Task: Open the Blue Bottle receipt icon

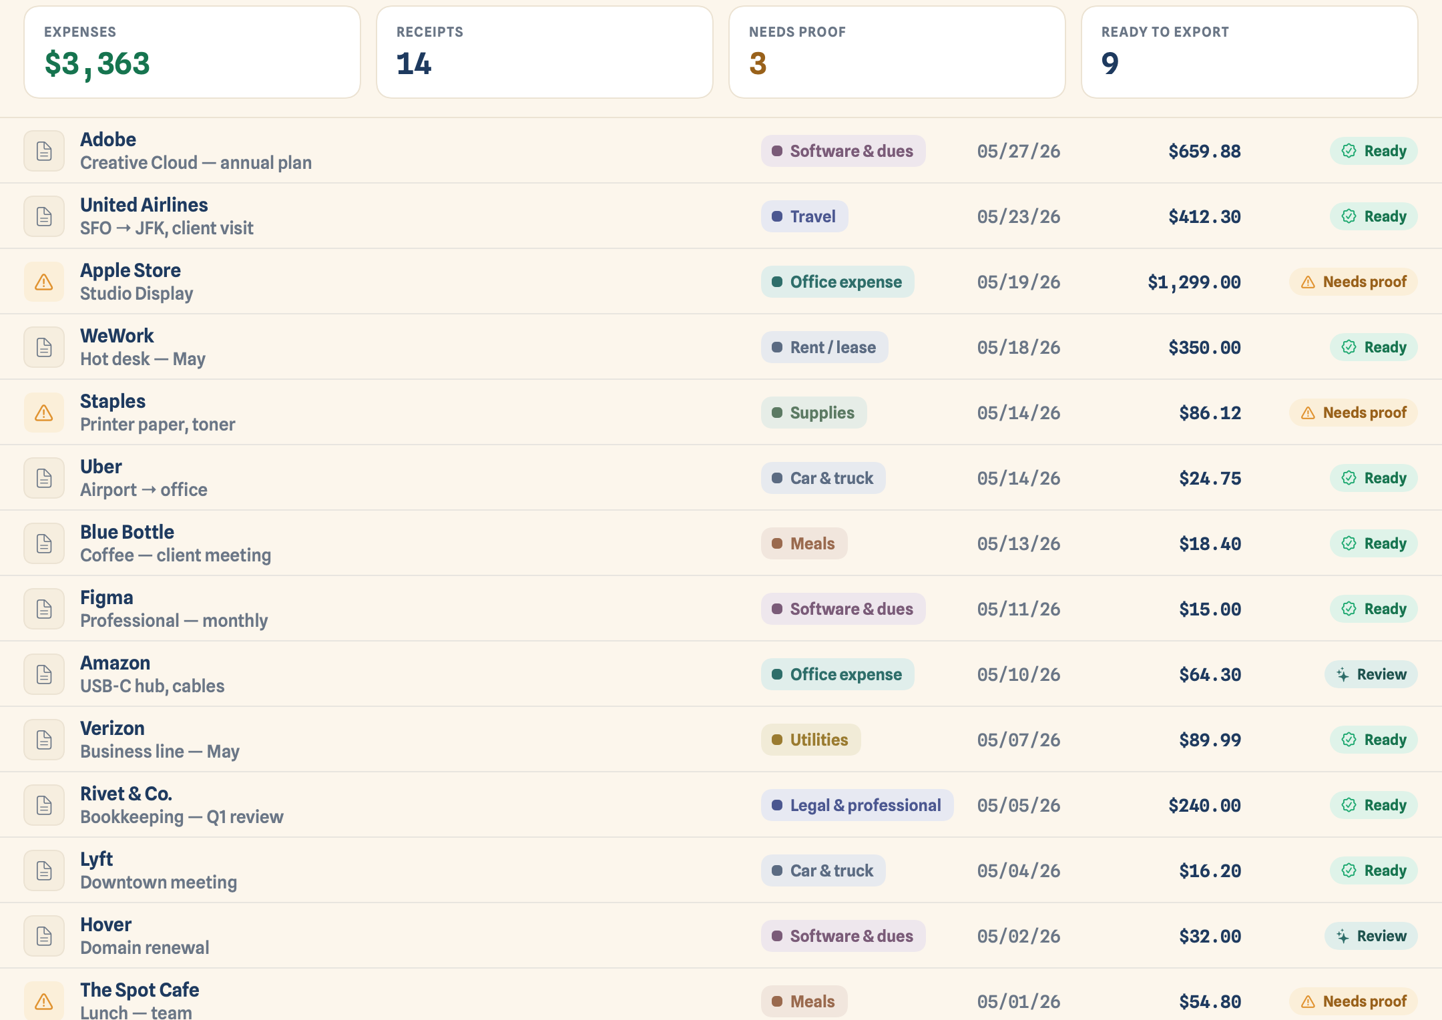Action: (44, 543)
